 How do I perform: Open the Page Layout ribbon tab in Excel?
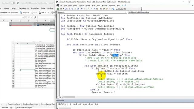click(24, 8)
